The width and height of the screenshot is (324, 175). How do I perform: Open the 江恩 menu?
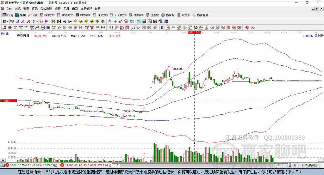pos(35,9)
